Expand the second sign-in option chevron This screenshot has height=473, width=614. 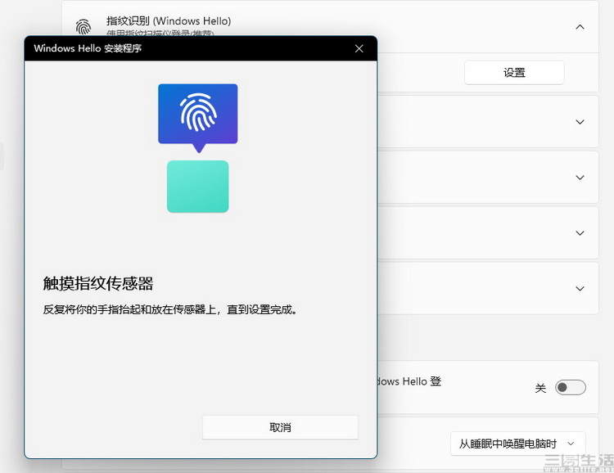(x=580, y=122)
